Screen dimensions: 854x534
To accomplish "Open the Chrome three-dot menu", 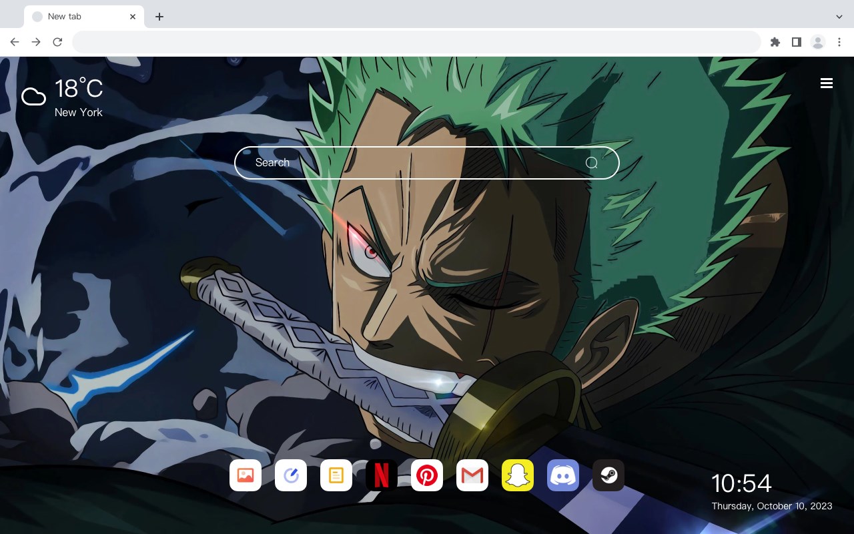I will click(x=839, y=42).
